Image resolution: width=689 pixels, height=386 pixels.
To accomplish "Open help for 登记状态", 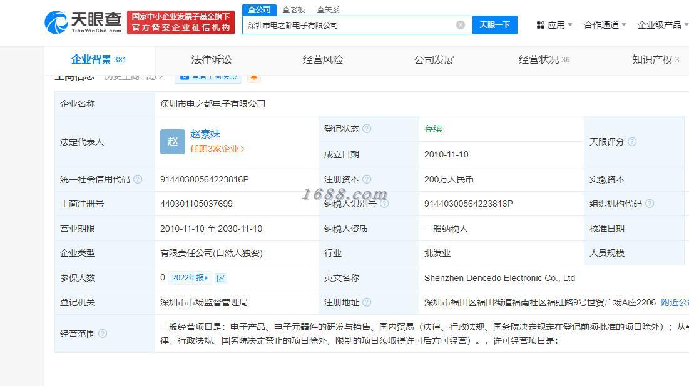I will coord(367,129).
